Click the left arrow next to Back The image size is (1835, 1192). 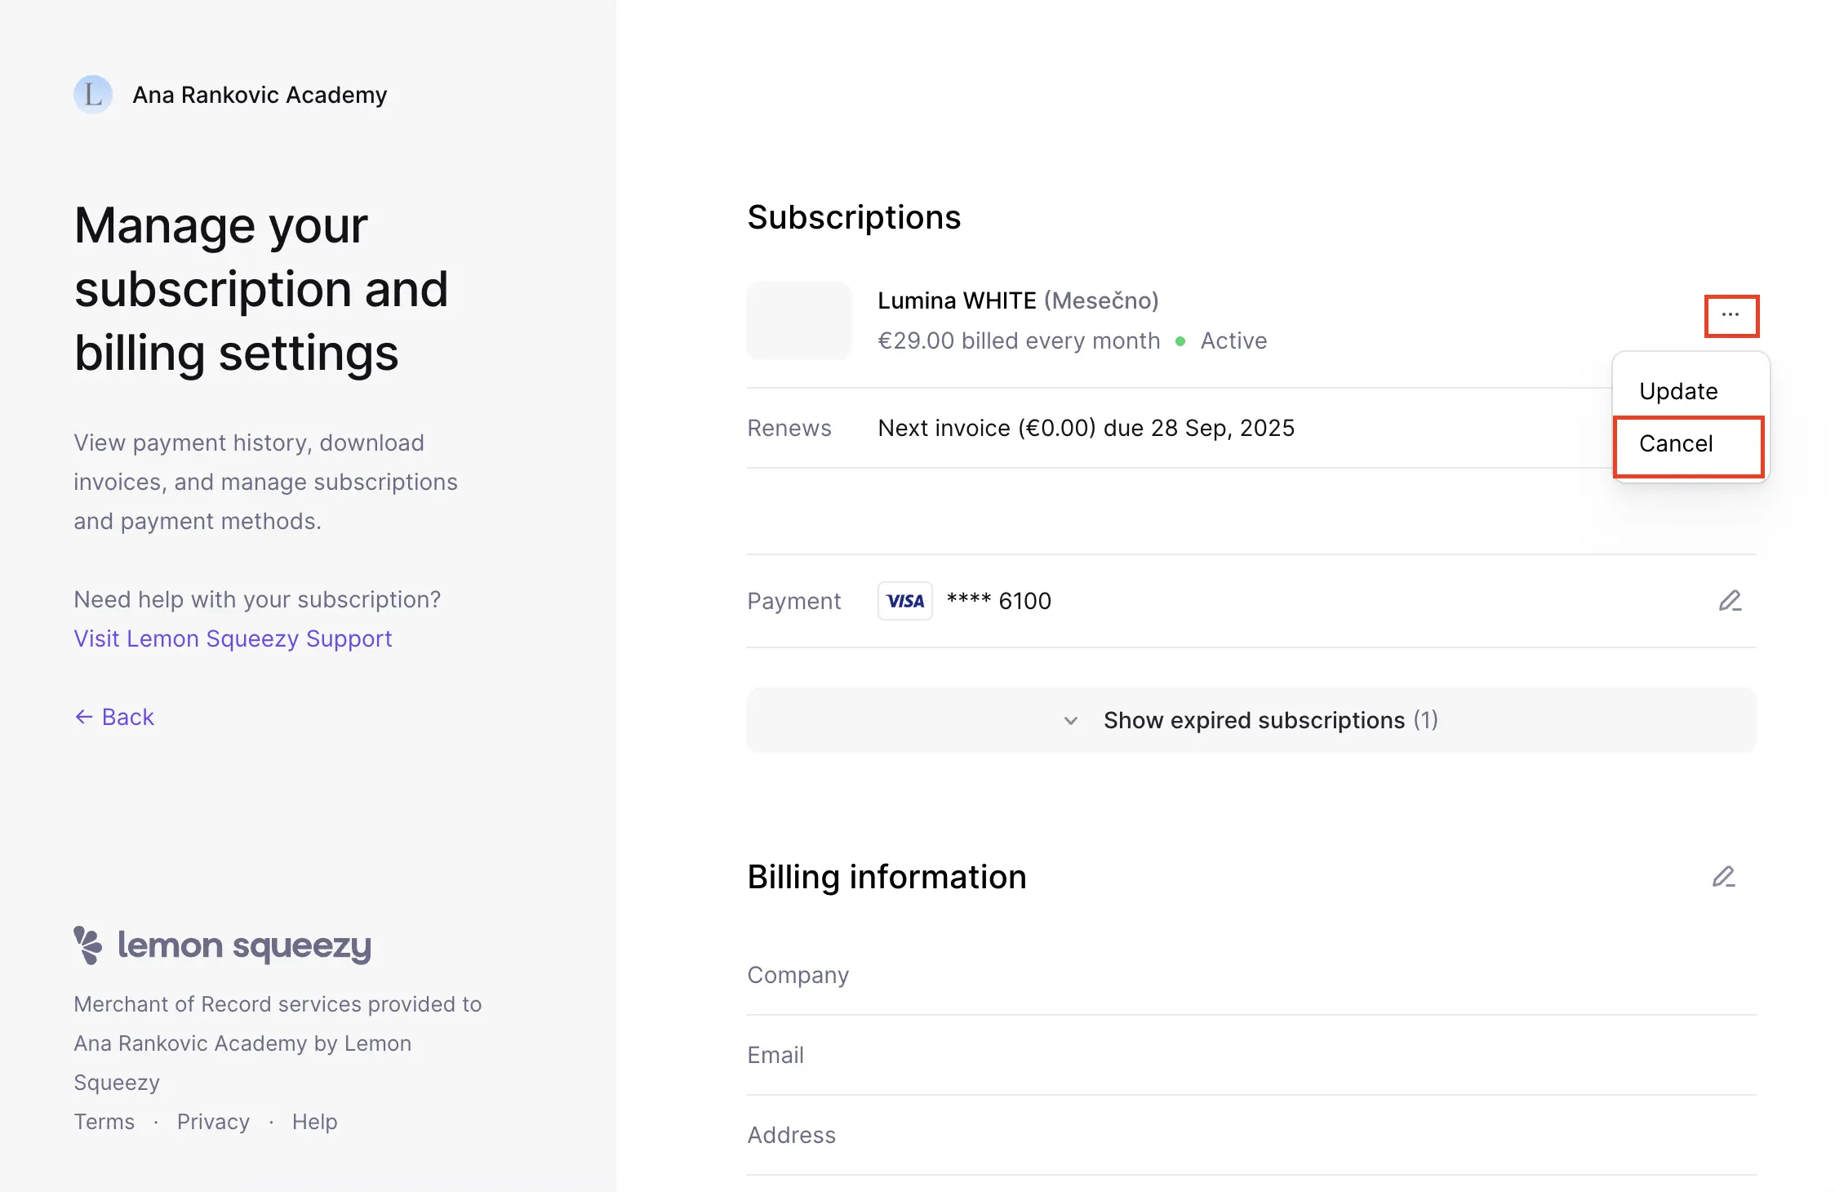click(83, 717)
